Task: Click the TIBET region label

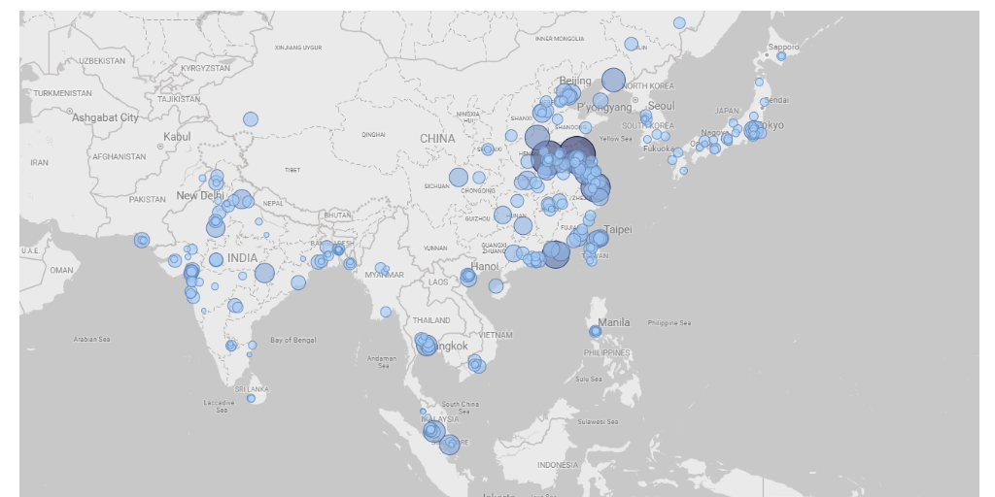Action: (x=292, y=170)
